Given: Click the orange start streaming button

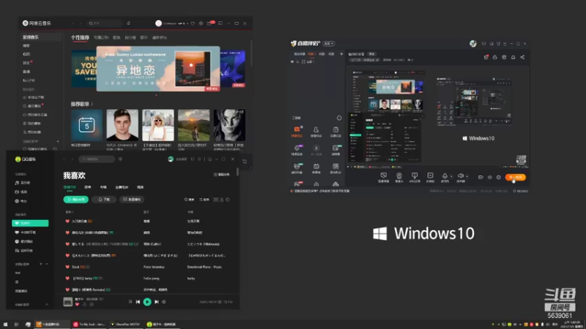Looking at the screenshot, I should click(516, 177).
